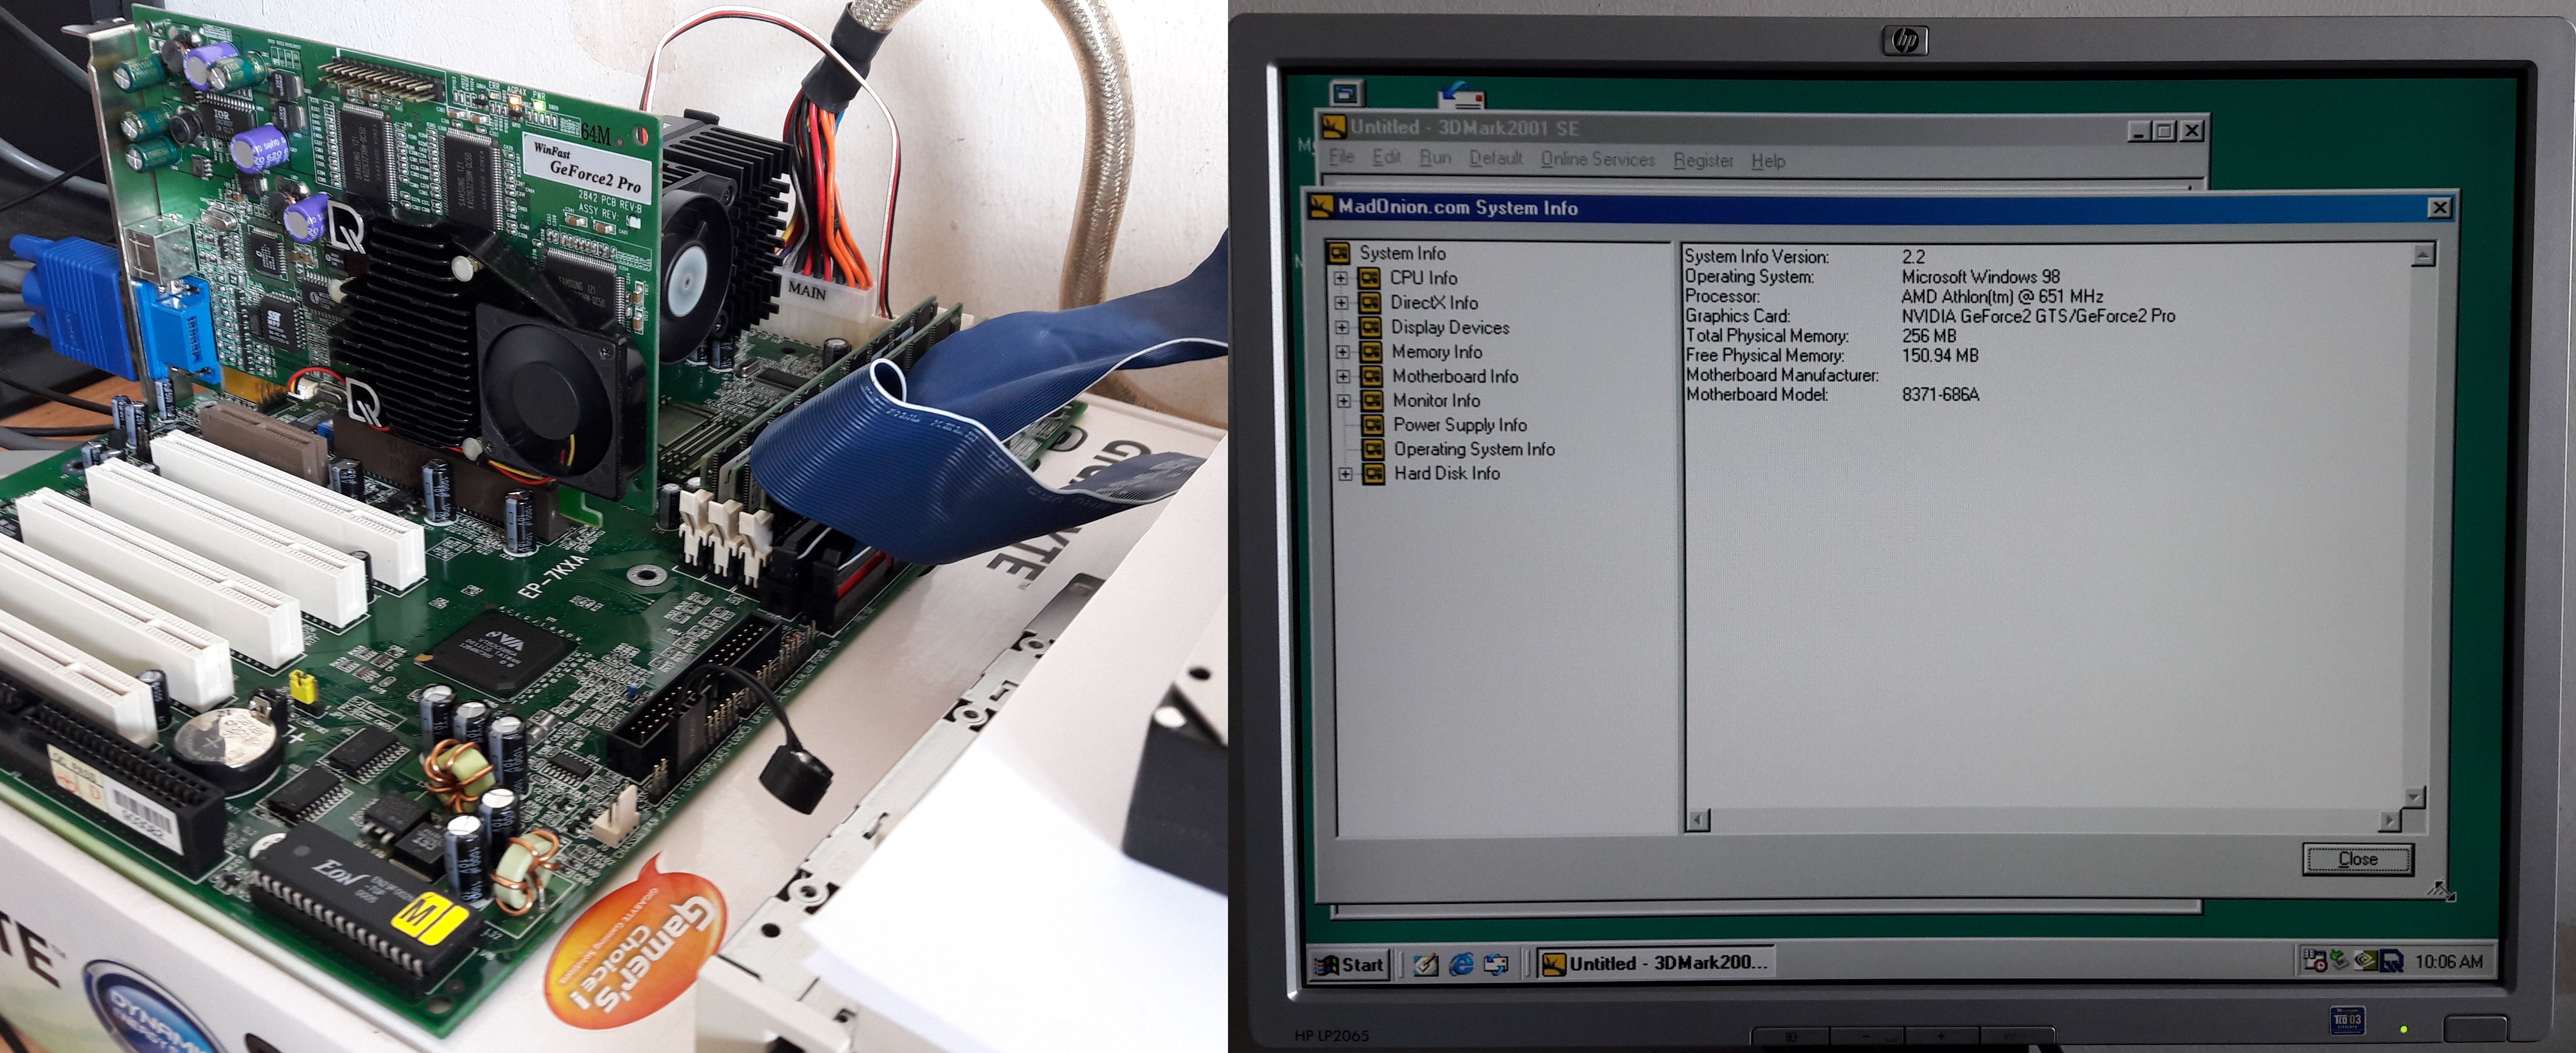Expand the Motherboard Info node

tap(1343, 377)
